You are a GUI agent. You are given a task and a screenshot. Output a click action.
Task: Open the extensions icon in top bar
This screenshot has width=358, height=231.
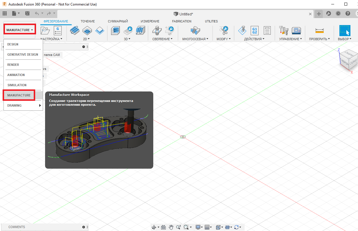328,13
